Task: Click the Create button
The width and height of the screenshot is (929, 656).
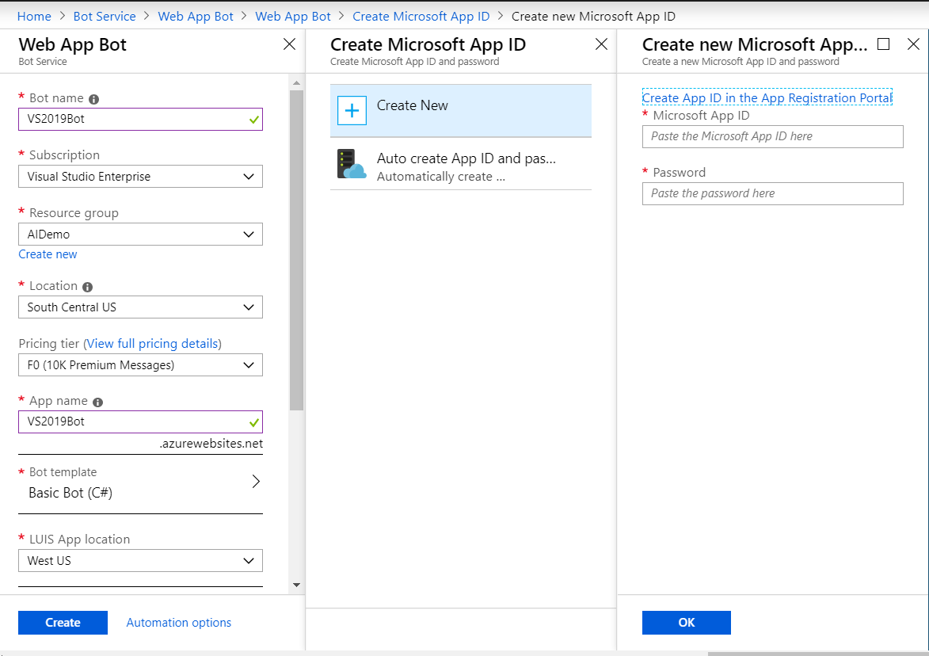Action: (x=63, y=623)
